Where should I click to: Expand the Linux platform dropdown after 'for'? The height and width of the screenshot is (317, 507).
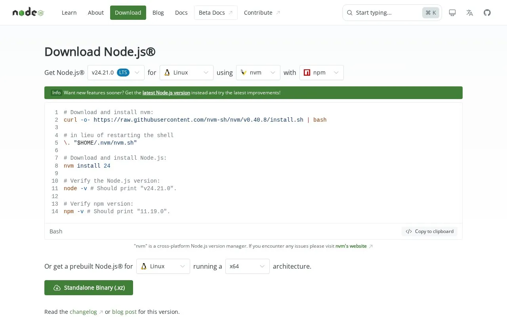pos(187,73)
